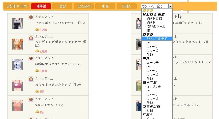Choose コスプレ全 from the dropdown list
Viewport: 219px width, 119px height.
tap(153, 87)
